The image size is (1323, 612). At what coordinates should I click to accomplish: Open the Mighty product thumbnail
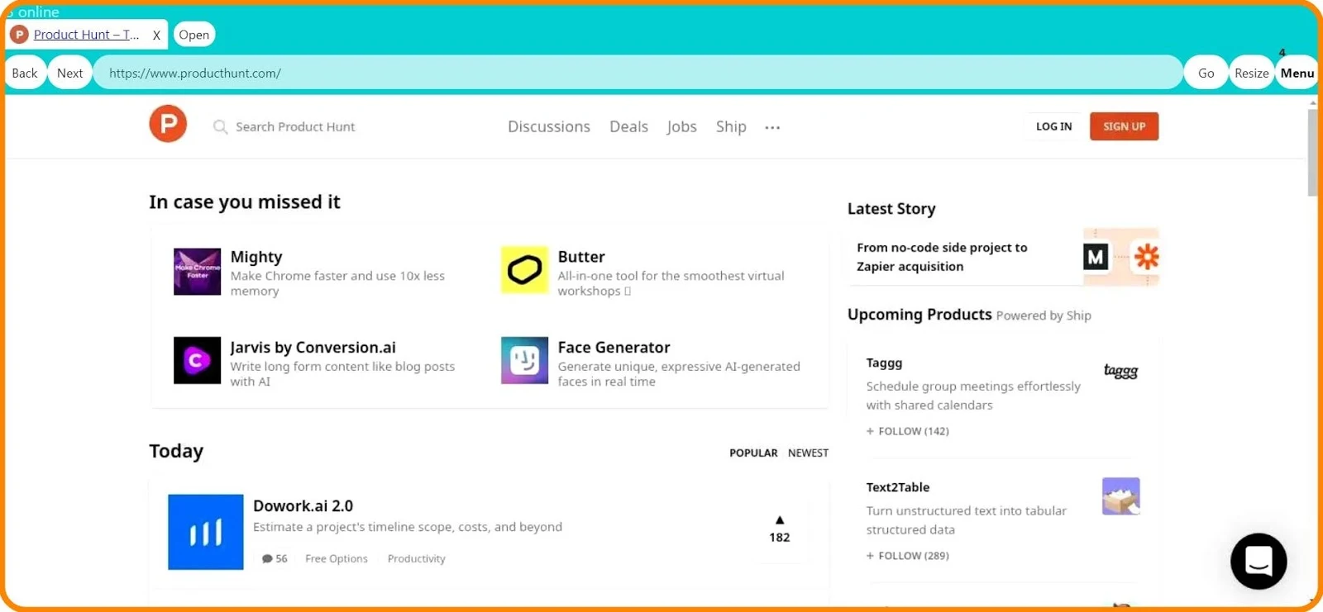[197, 271]
